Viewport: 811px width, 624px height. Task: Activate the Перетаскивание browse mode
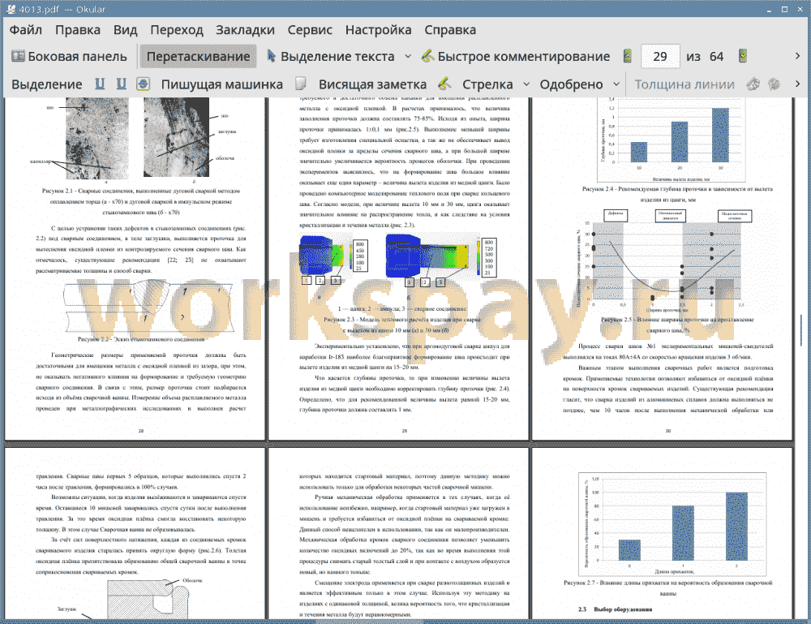point(198,57)
